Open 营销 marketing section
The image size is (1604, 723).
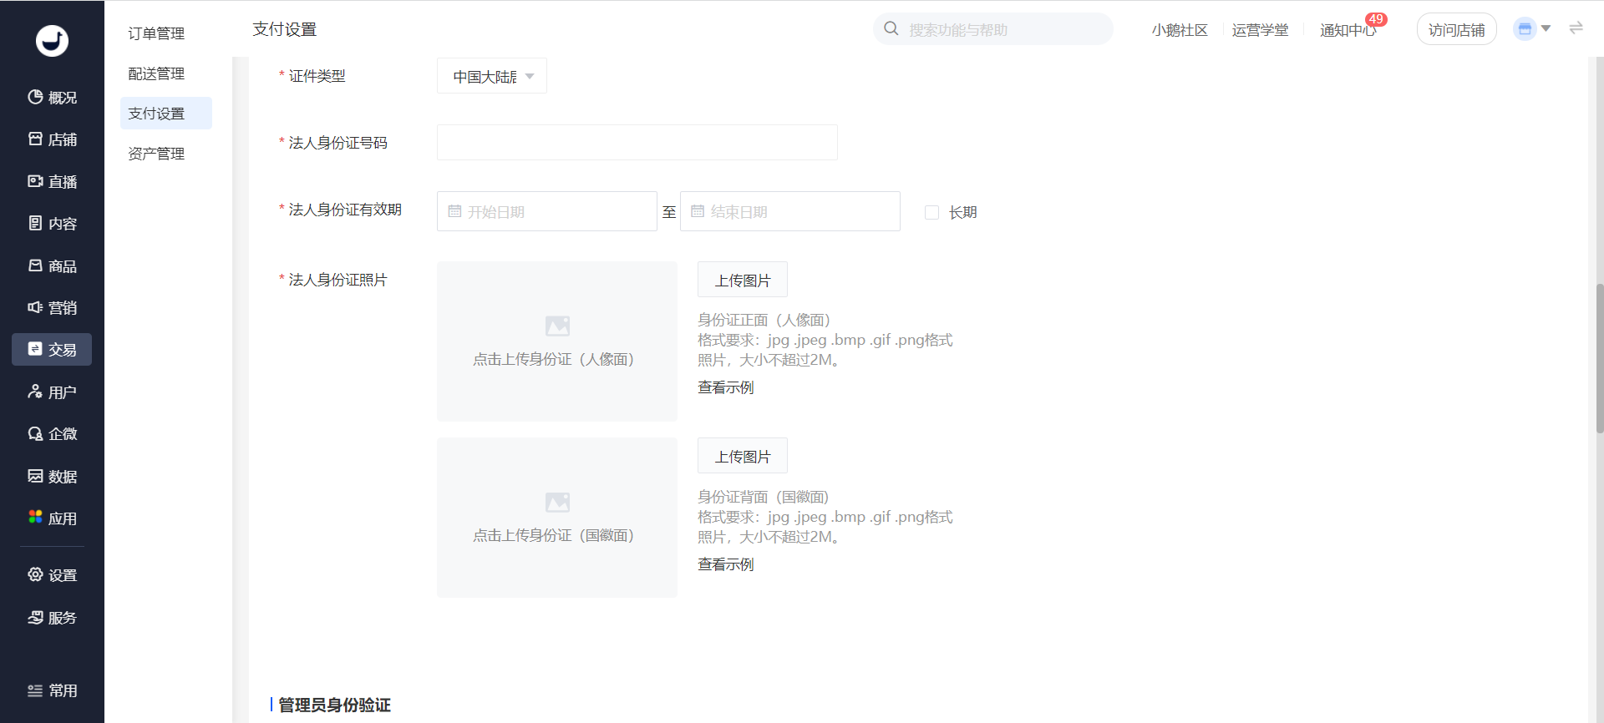tap(52, 307)
